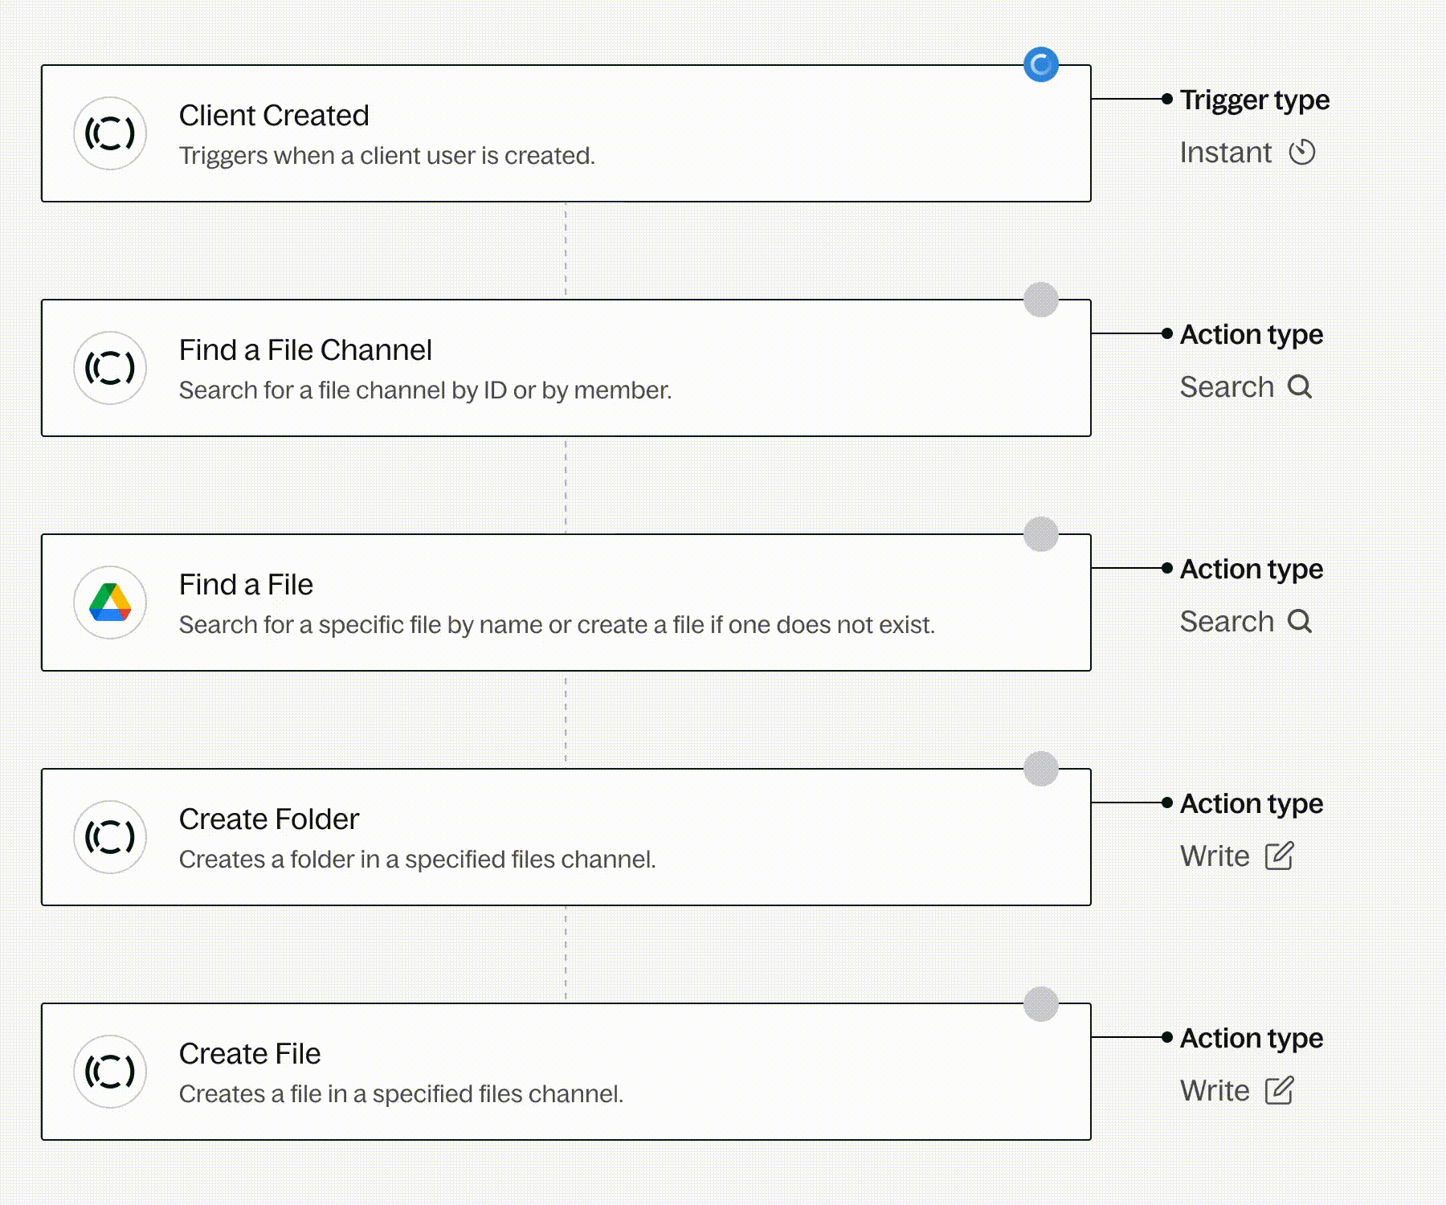
Task: Click the Google Drive icon on Find a File
Action: pyautogui.click(x=110, y=602)
